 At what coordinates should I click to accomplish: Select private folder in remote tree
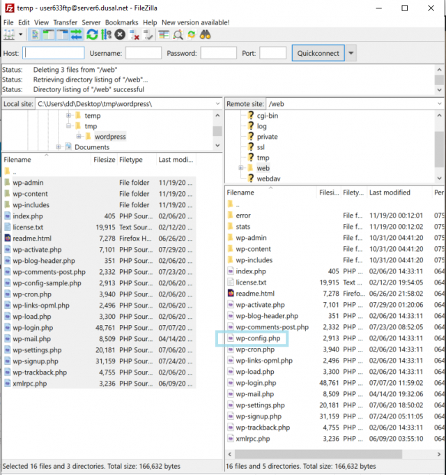pyautogui.click(x=267, y=137)
